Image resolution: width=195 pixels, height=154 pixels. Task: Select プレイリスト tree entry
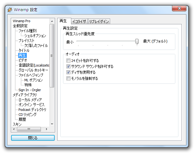26,41
